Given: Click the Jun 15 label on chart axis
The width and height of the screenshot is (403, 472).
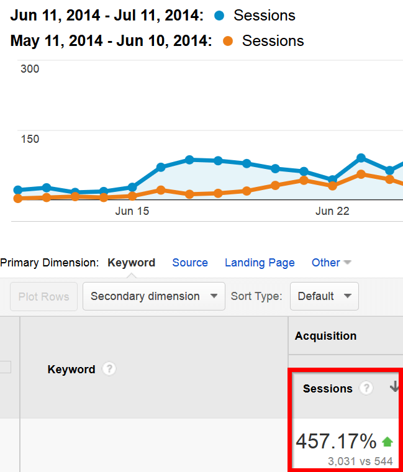Looking at the screenshot, I should tap(132, 211).
